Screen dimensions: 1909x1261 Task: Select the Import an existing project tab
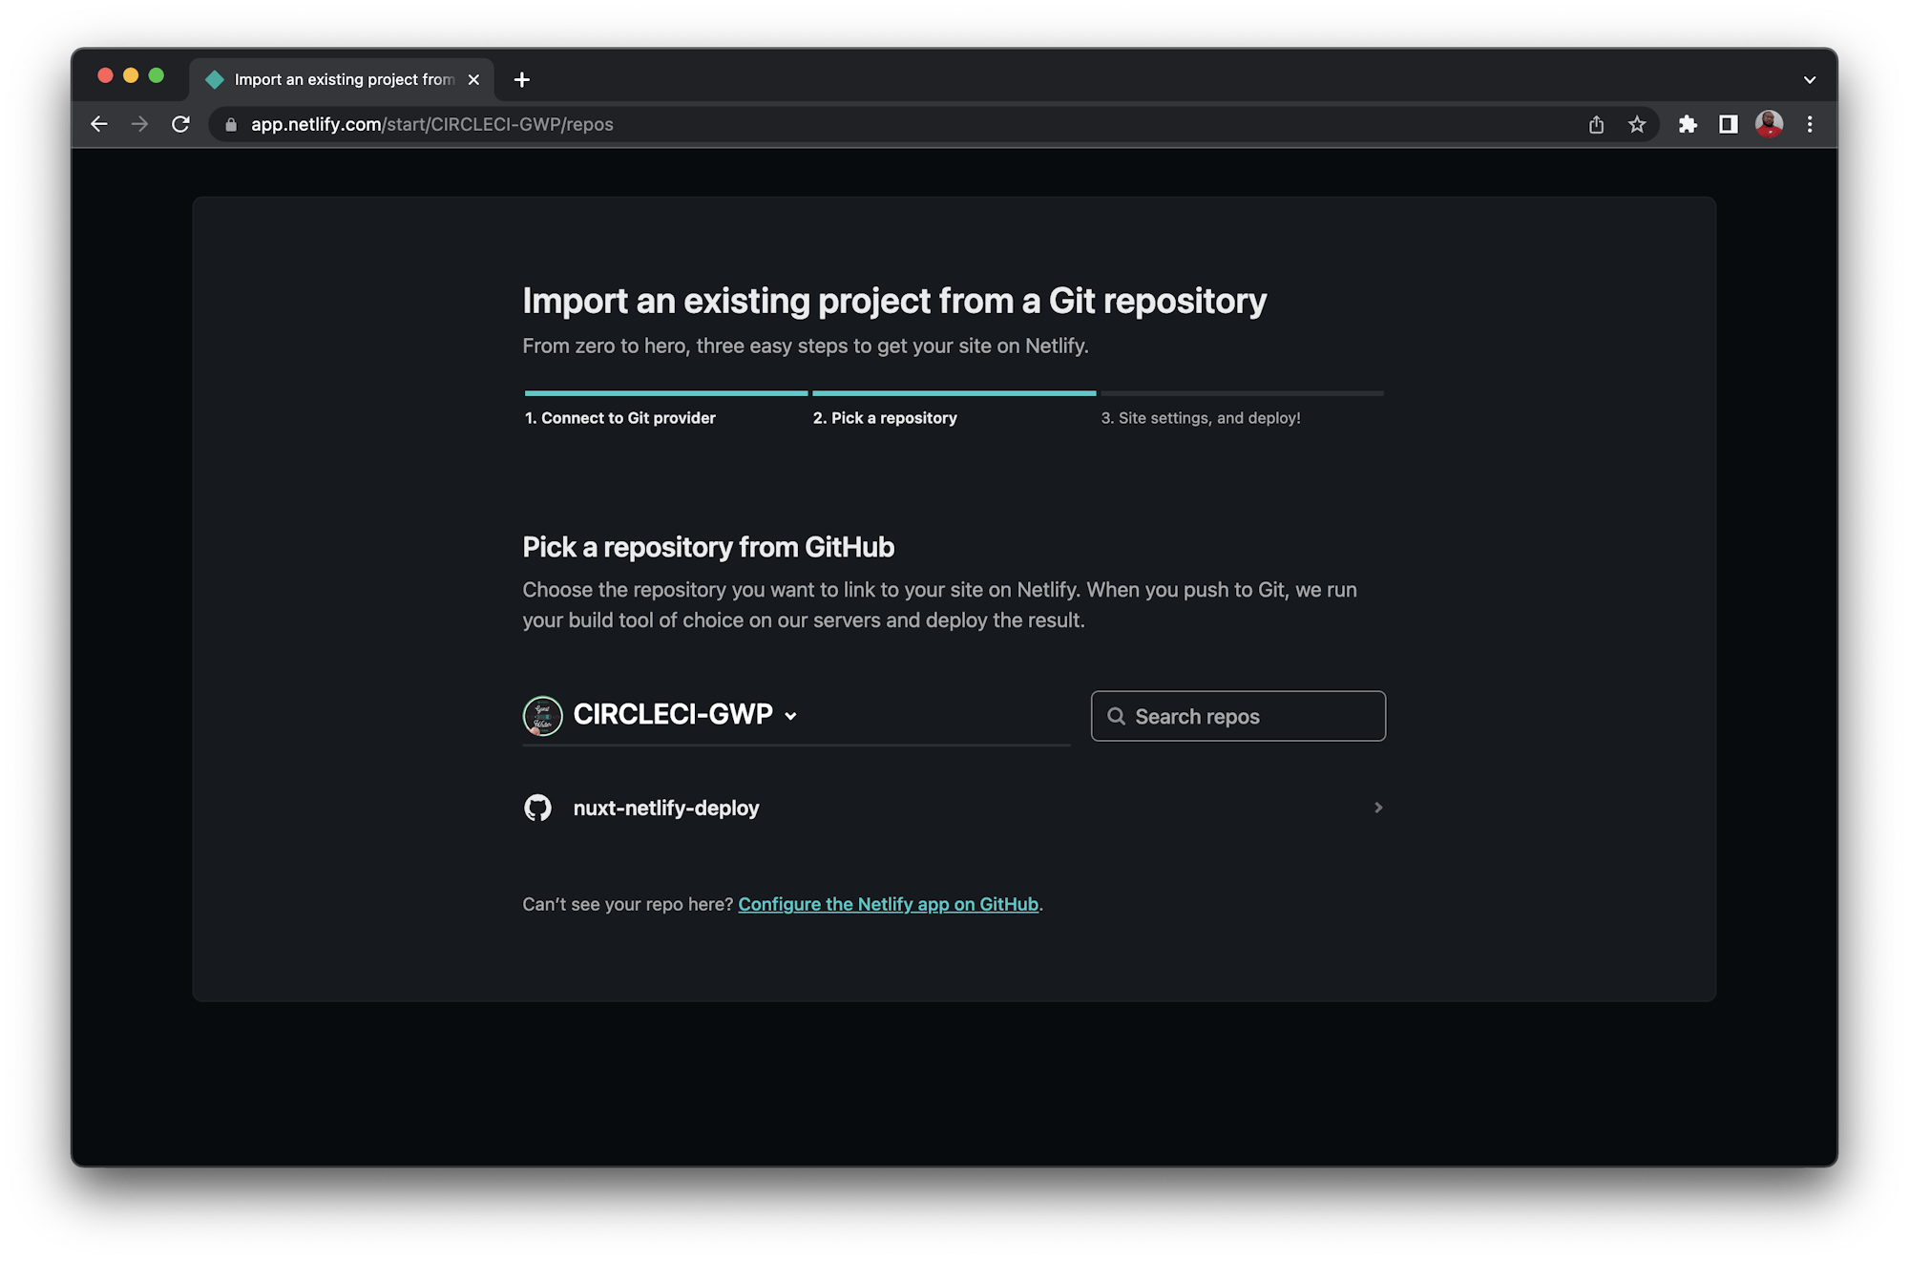click(339, 79)
